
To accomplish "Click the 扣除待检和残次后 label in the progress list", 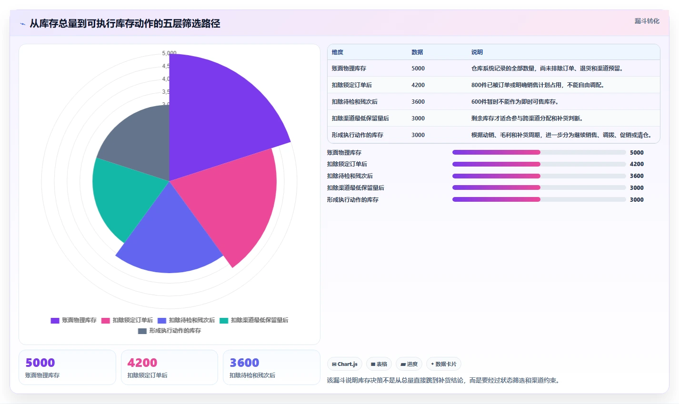I will (x=350, y=176).
